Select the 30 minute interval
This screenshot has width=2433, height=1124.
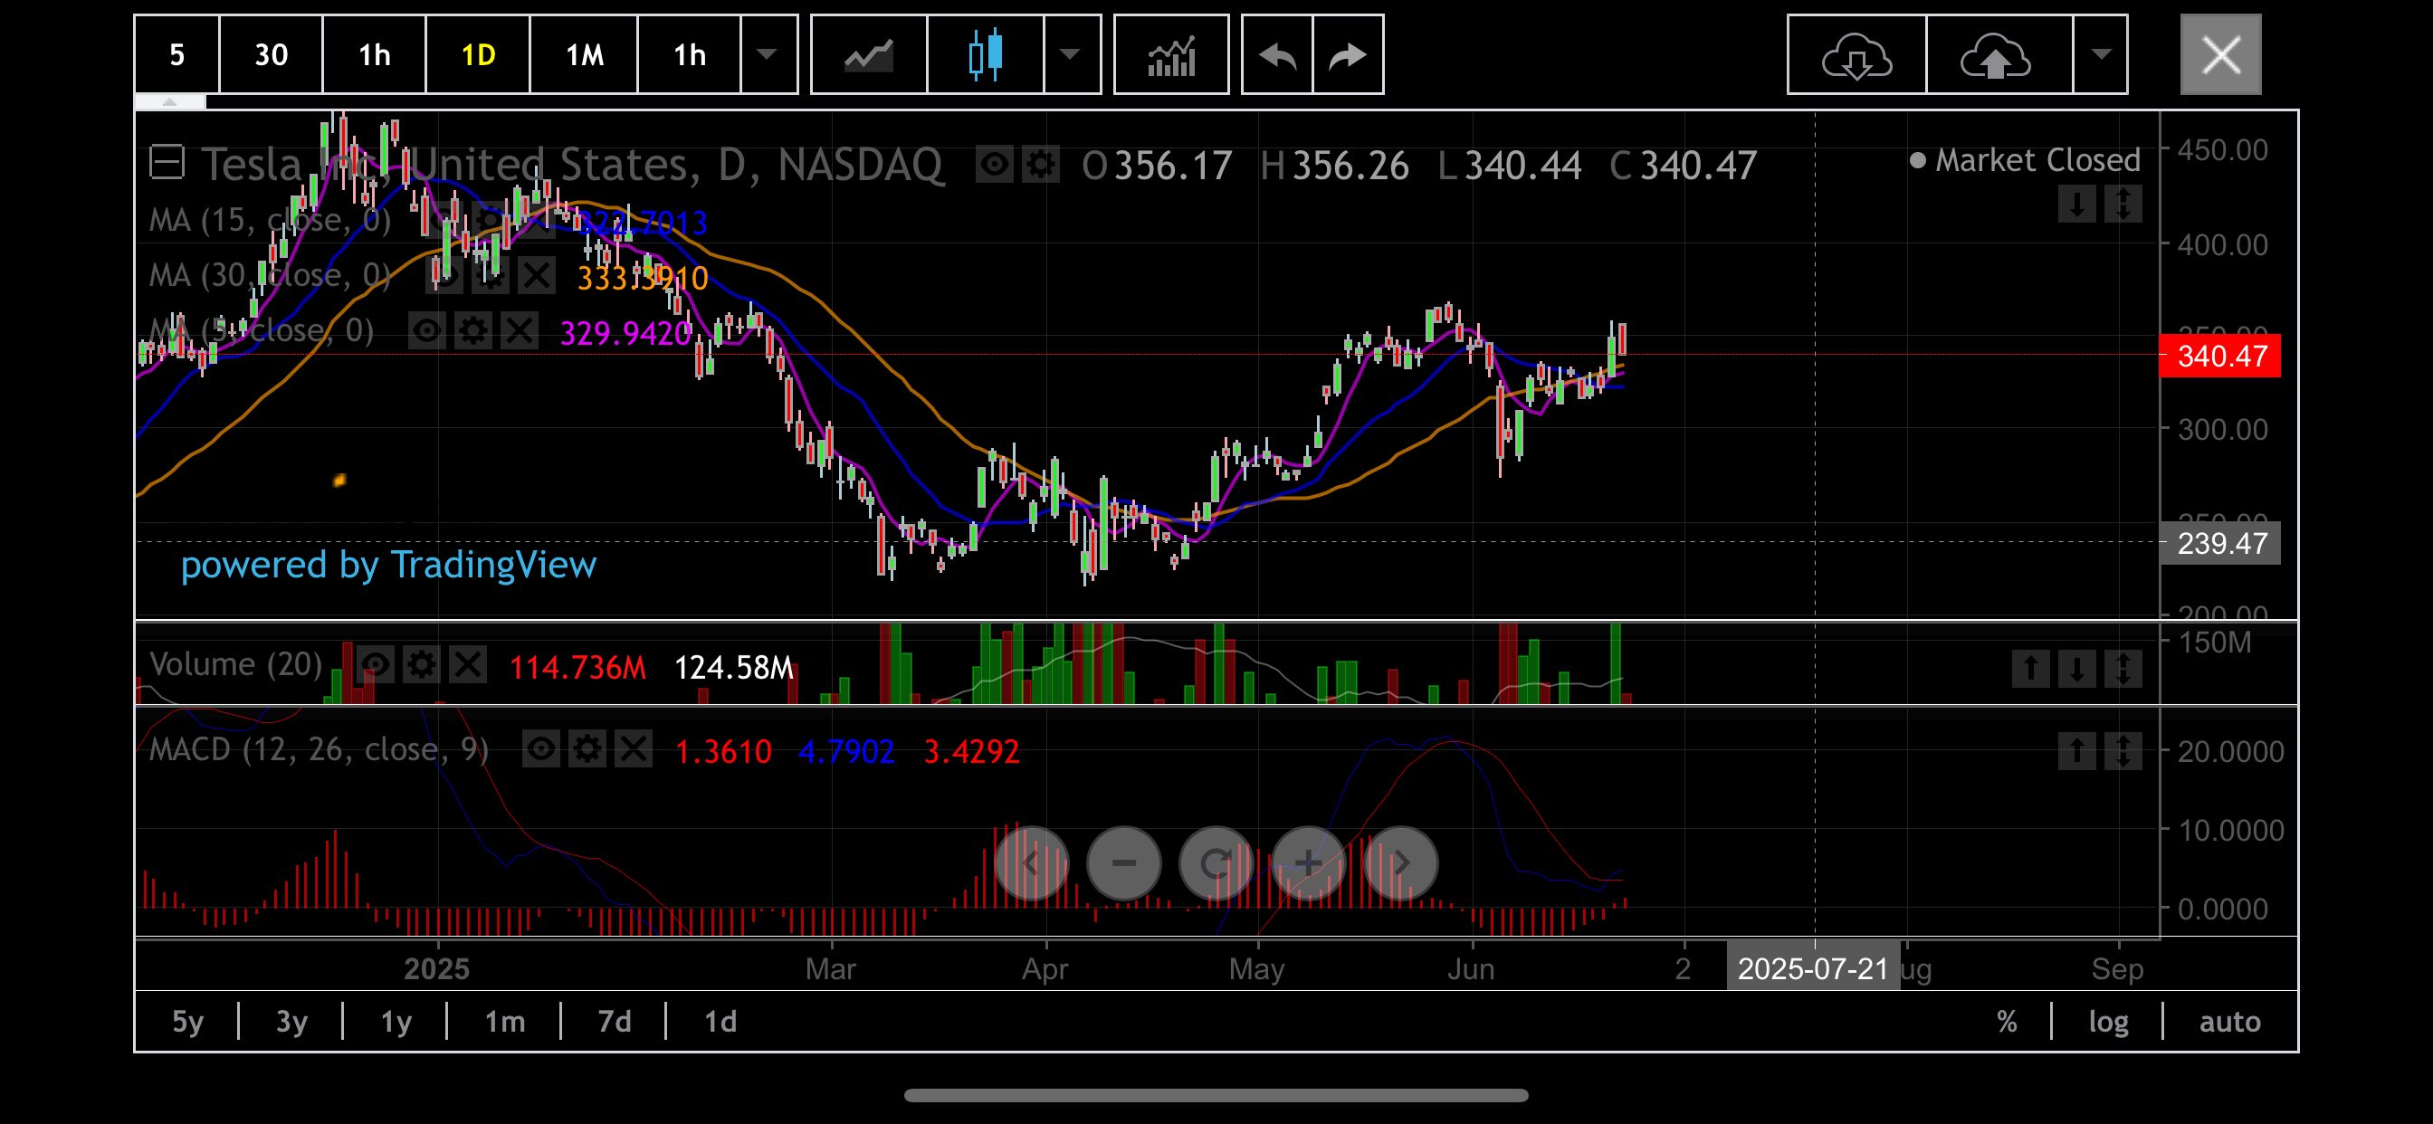271,55
